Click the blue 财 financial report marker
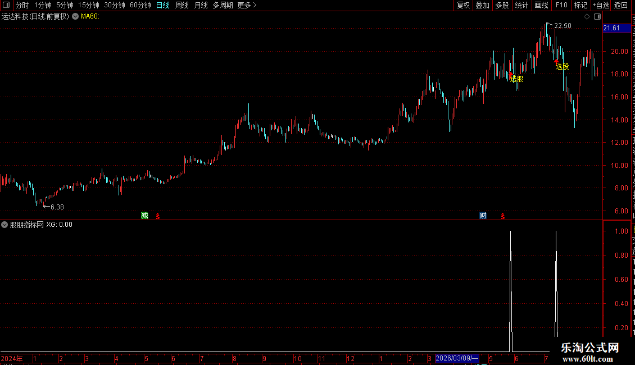The height and width of the screenshot is (365, 635). (483, 215)
